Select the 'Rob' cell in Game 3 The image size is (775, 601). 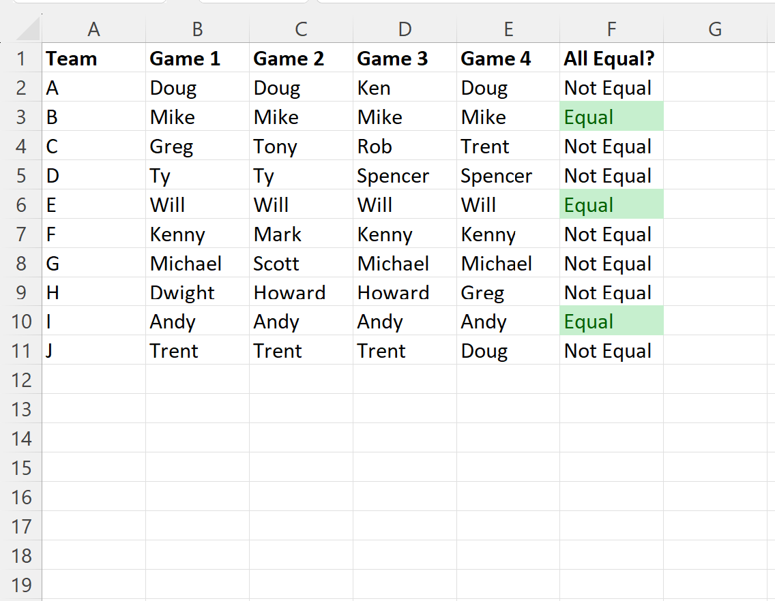point(405,147)
